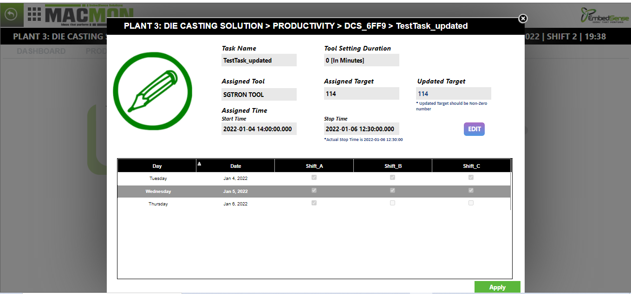Click the green Apply button

tap(497, 287)
